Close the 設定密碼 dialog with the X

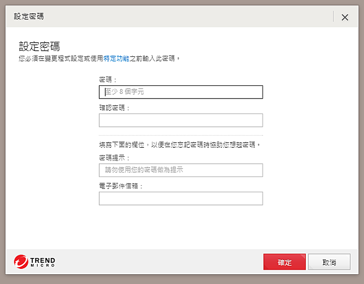click(345, 17)
